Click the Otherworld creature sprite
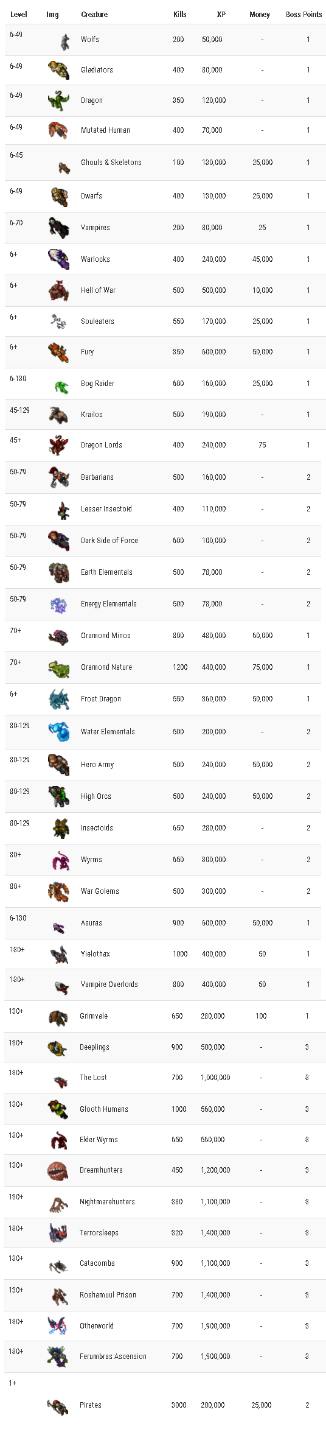The height and width of the screenshot is (1432, 326). (58, 1325)
